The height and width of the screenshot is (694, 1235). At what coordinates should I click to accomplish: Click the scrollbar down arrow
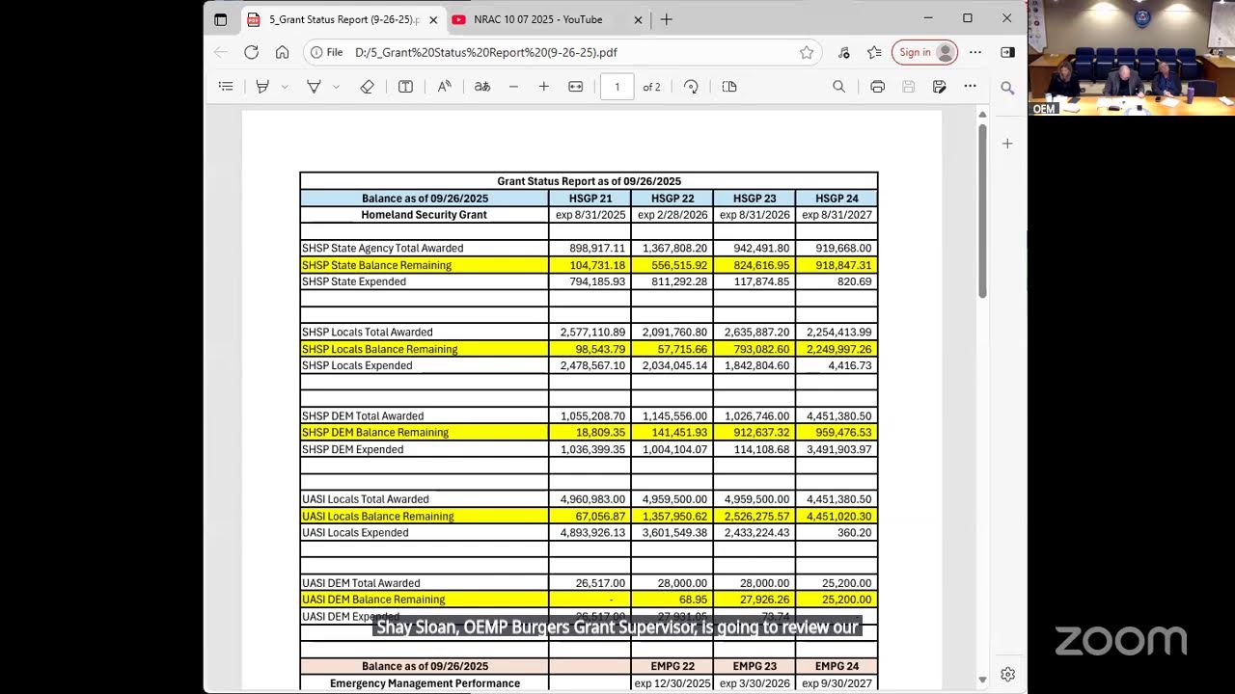pyautogui.click(x=982, y=680)
